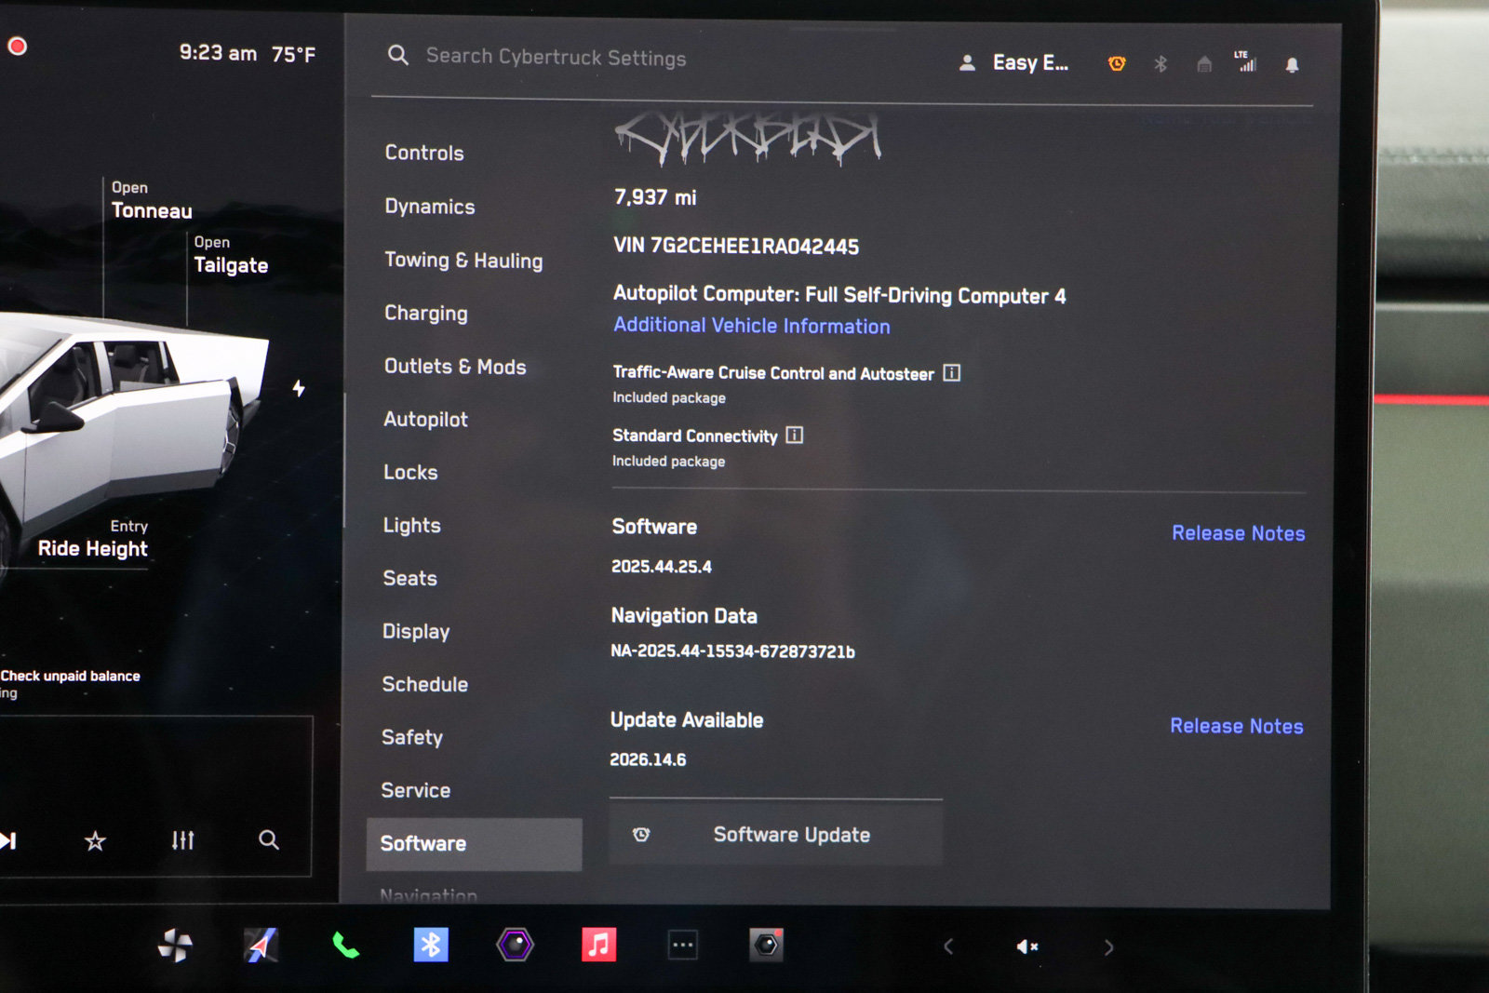Tap the search magnifier in settings header
Screen dimensions: 1489x993
[x=398, y=56]
